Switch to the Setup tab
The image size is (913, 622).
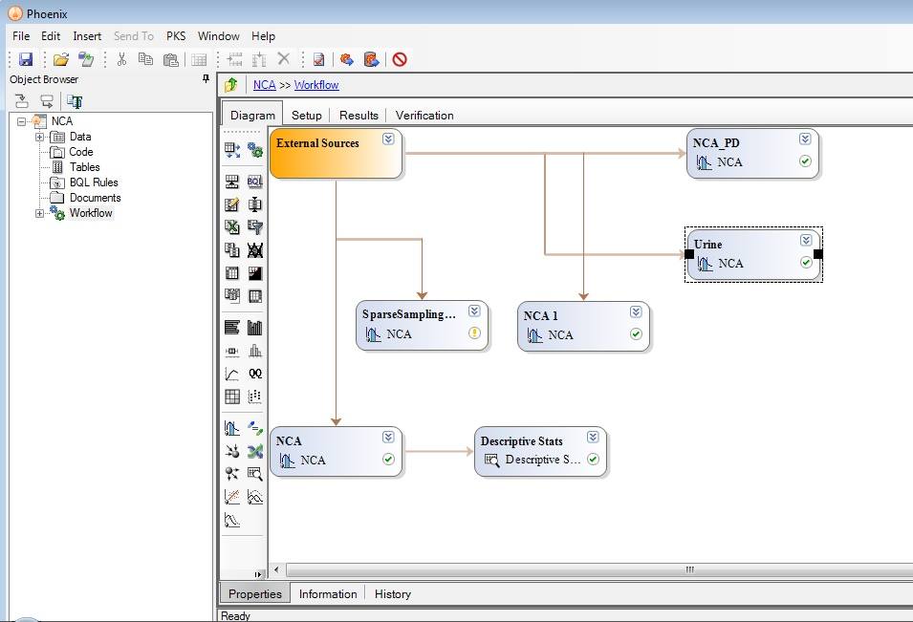[x=306, y=116]
